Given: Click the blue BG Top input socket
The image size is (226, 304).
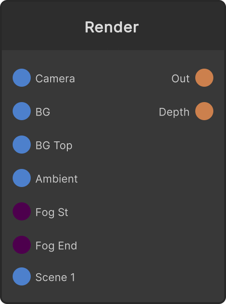Looking at the screenshot, I should [x=22, y=145].
